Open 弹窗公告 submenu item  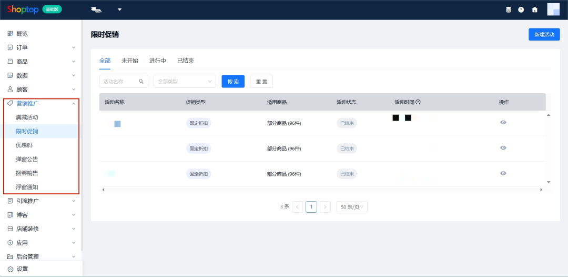(x=27, y=159)
